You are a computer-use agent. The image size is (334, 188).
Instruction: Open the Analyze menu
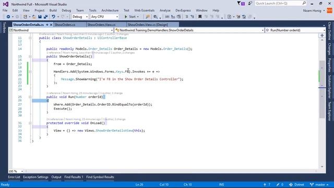tap(165, 10)
